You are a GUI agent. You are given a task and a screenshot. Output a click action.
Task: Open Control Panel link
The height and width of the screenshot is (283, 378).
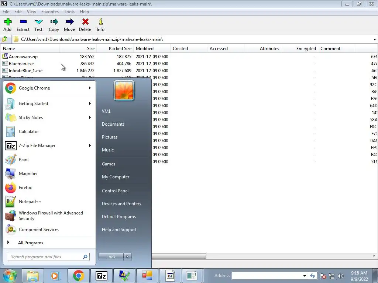(115, 191)
